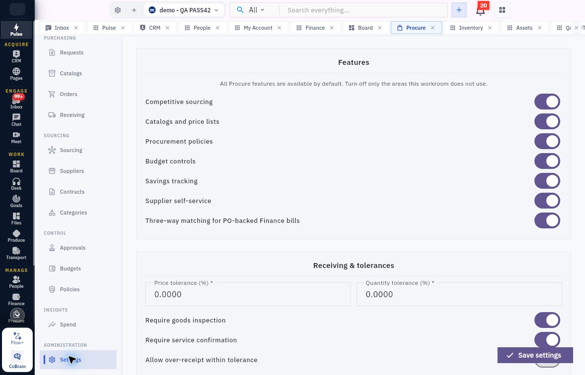Click Save settings button
This screenshot has width=585, height=375.
coord(534,355)
